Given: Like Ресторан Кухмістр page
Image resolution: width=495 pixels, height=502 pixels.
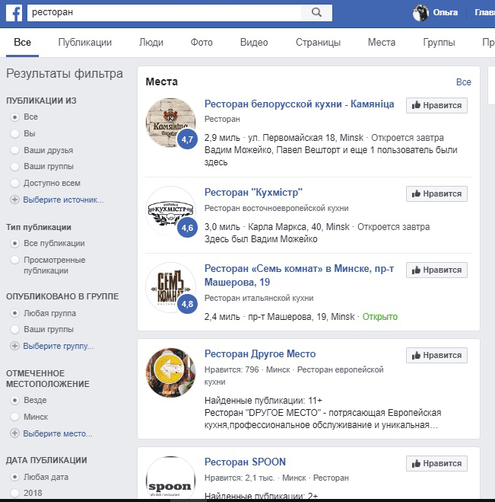Looking at the screenshot, I should 436,193.
